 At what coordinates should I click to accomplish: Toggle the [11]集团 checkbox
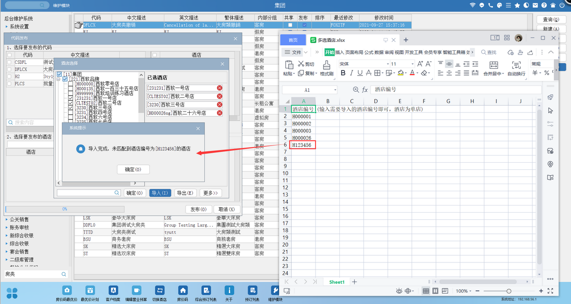pos(59,74)
